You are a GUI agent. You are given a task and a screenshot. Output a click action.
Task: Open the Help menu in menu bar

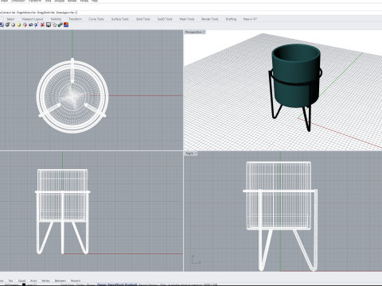[x=95, y=1]
